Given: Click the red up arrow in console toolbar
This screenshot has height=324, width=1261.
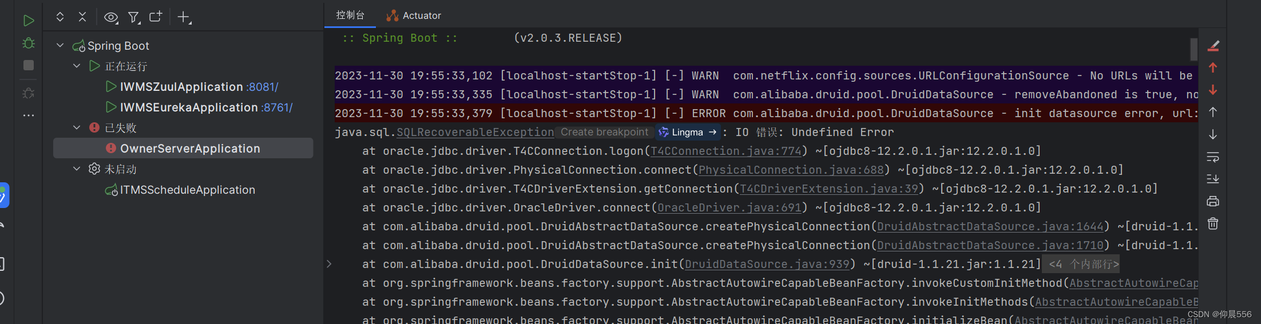Looking at the screenshot, I should point(1213,67).
